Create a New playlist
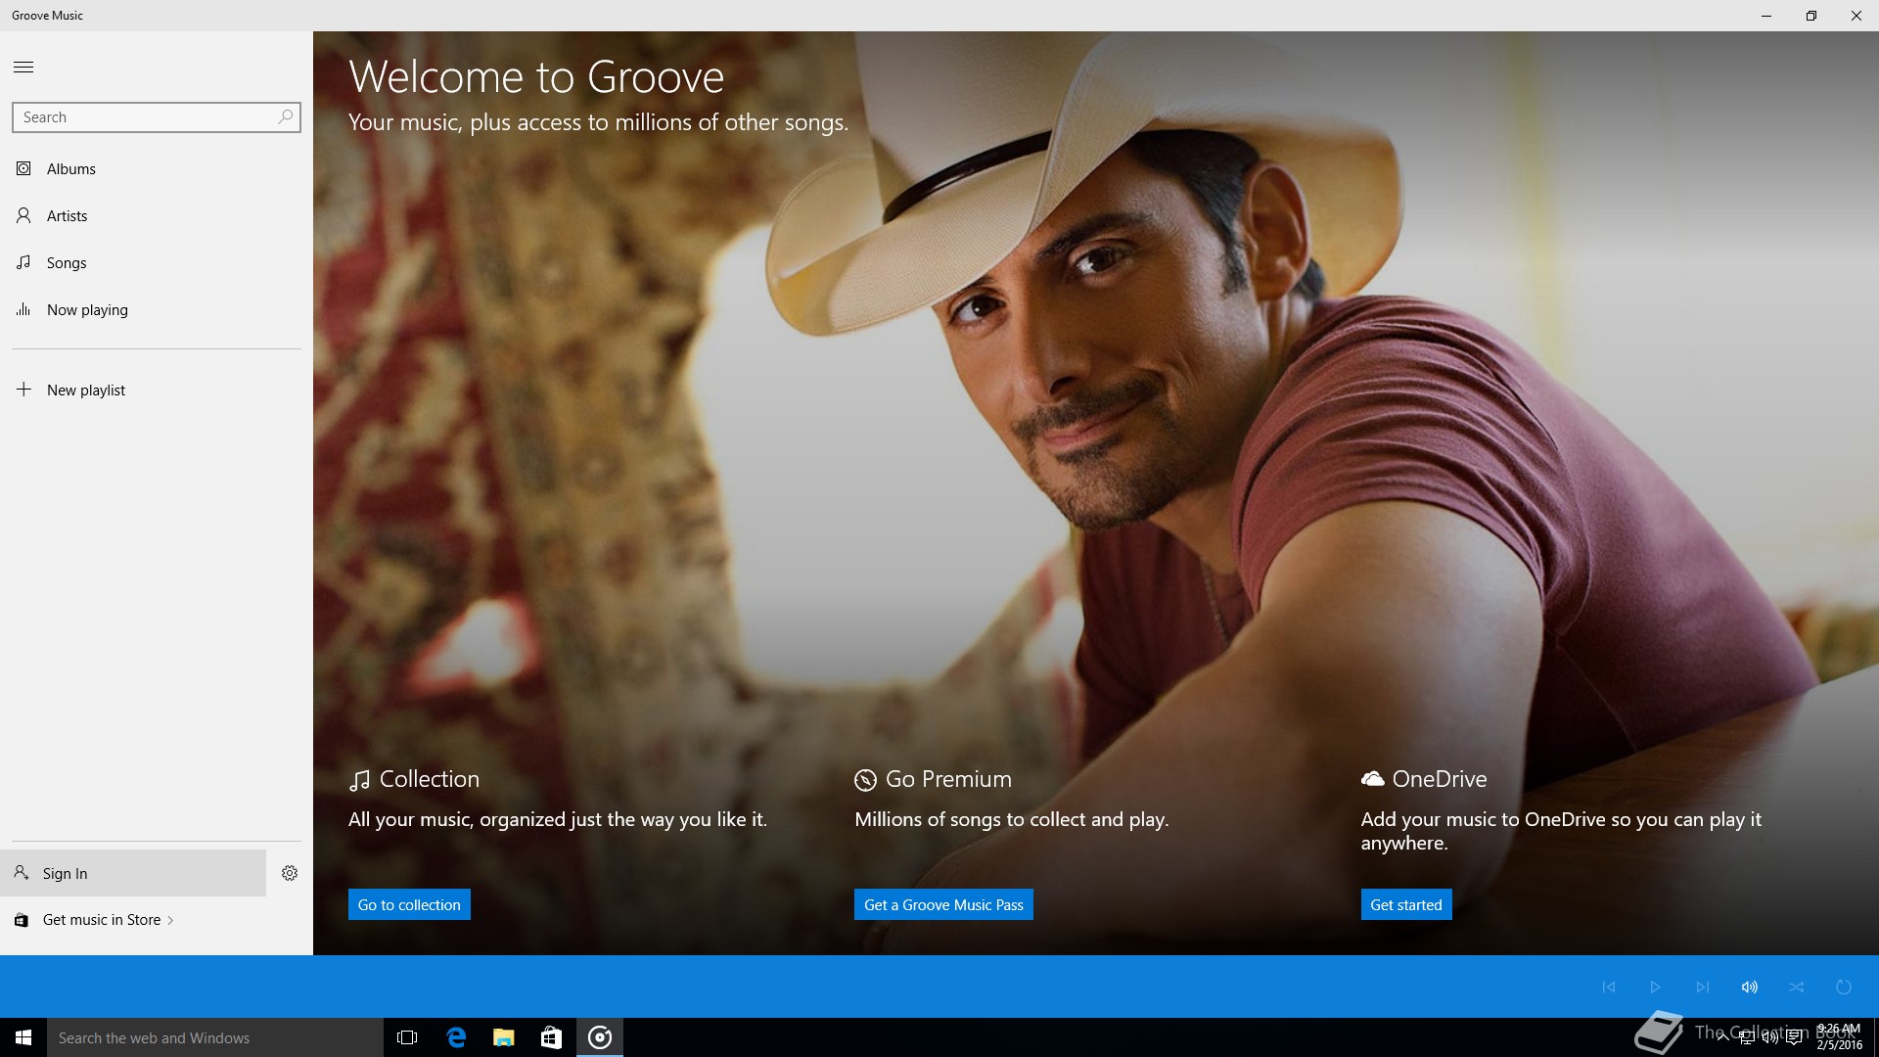Screen dimensions: 1879x1057 [157, 391]
